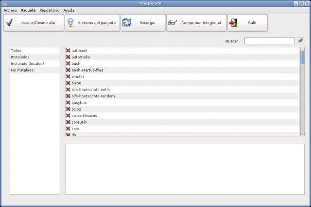The height and width of the screenshot is (207, 311).
Task: Click the red X icon beside bison
Action: pyautogui.click(x=68, y=83)
